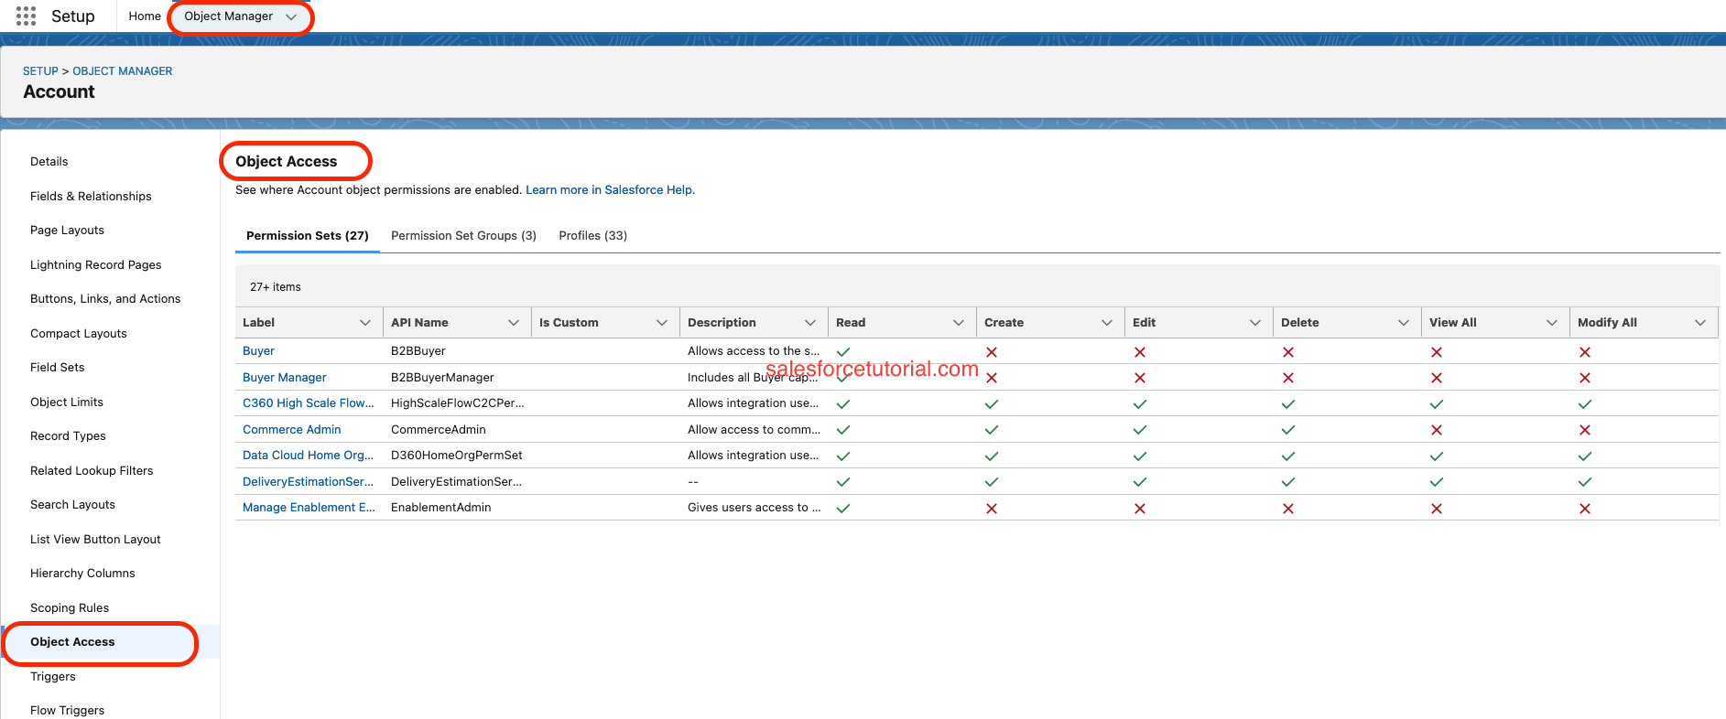Viewport: 1726px width, 719px height.
Task: Open Buttons, Links, and Actions
Action: (105, 299)
